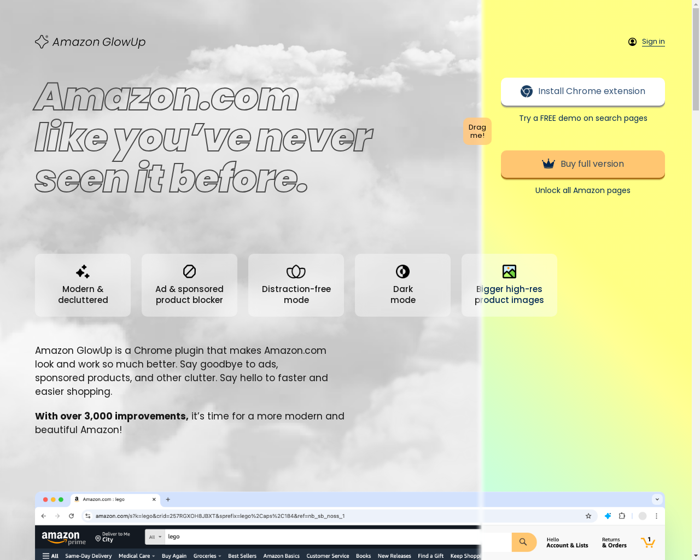The width and height of the screenshot is (700, 560).
Task: Click the Amazon GlowUp sparkle logo icon
Action: pyautogui.click(x=42, y=42)
